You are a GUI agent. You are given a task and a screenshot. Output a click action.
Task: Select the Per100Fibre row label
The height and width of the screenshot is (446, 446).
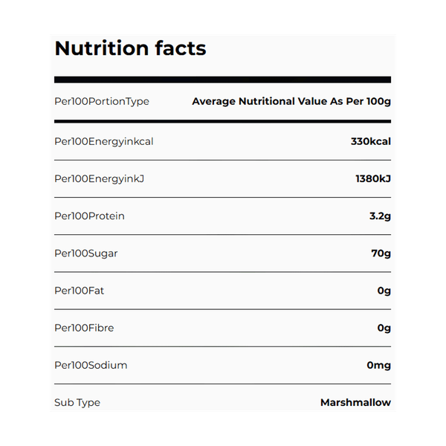tap(84, 328)
